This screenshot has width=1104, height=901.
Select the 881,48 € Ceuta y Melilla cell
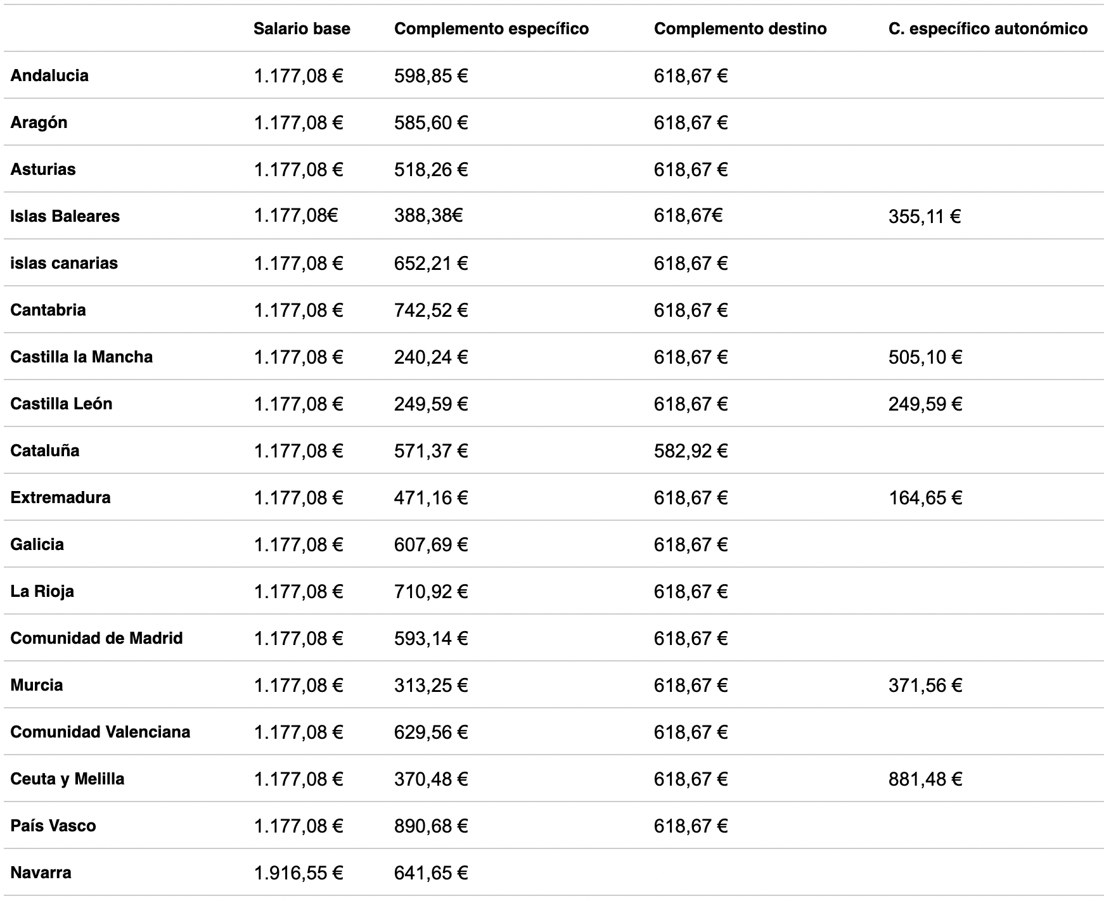[925, 779]
